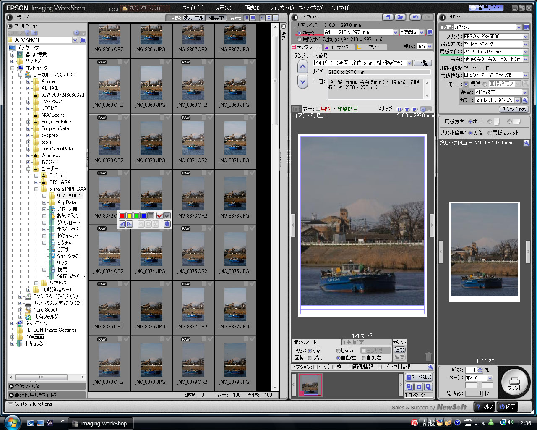
Task: Pick the red label color swatch on the thumbnail
Action: tap(122, 215)
